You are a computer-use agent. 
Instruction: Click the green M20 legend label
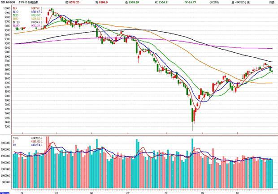click(x=16, y=15)
